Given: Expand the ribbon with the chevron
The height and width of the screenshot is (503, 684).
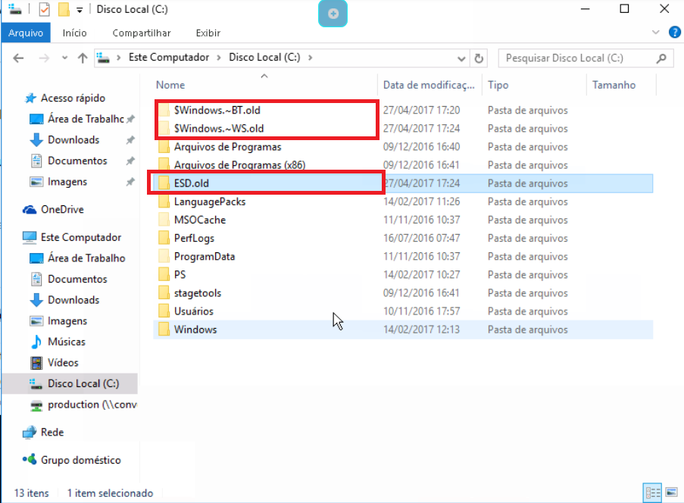Looking at the screenshot, I should click(x=655, y=33).
